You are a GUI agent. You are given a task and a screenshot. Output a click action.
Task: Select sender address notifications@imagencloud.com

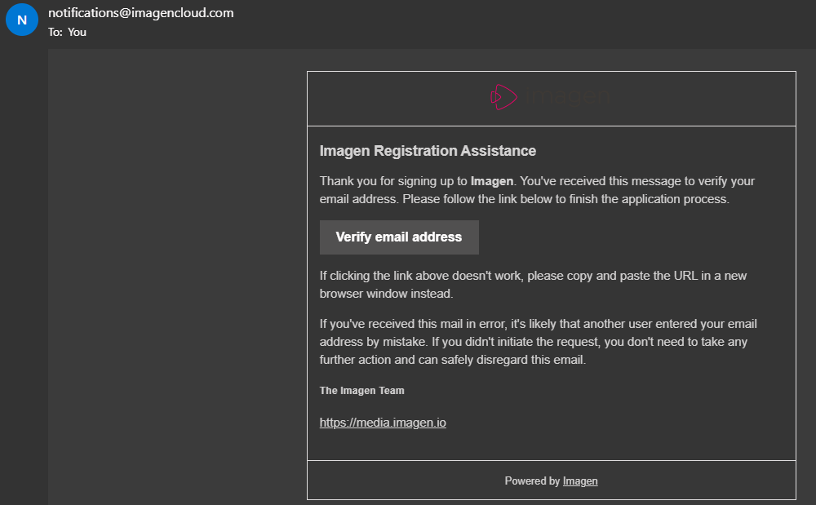click(141, 13)
